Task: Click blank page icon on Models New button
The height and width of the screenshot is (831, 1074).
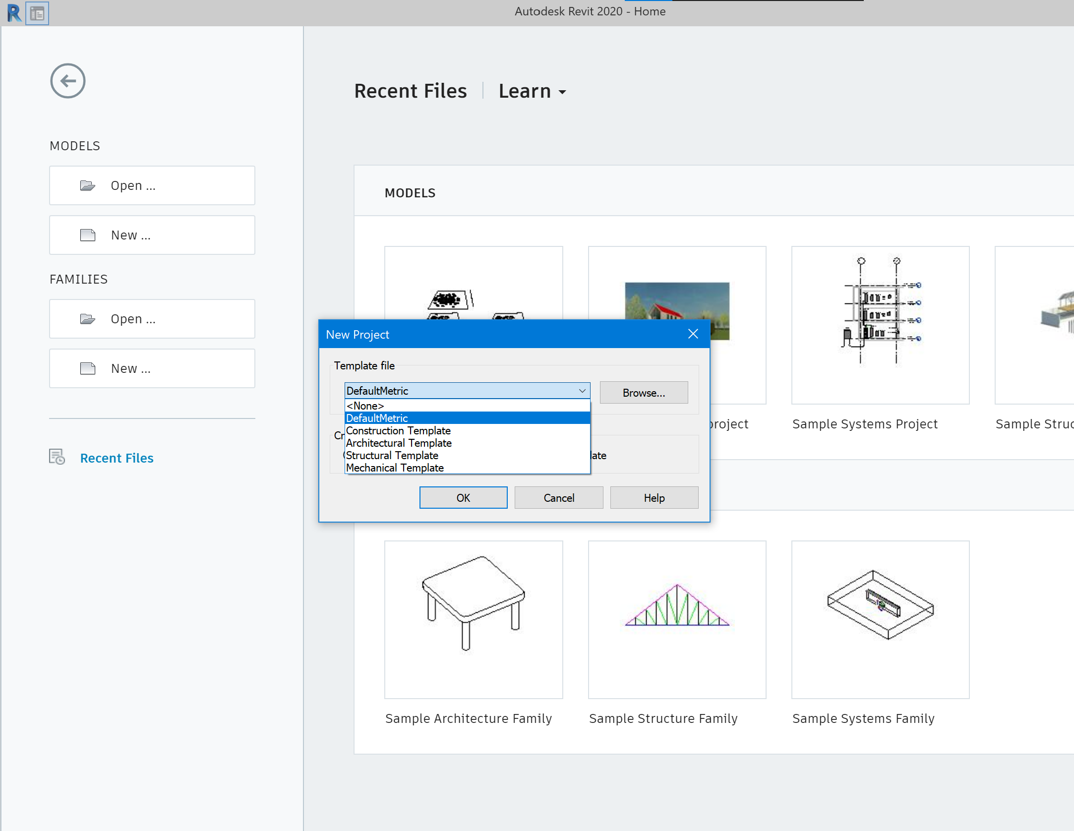Action: pos(88,235)
